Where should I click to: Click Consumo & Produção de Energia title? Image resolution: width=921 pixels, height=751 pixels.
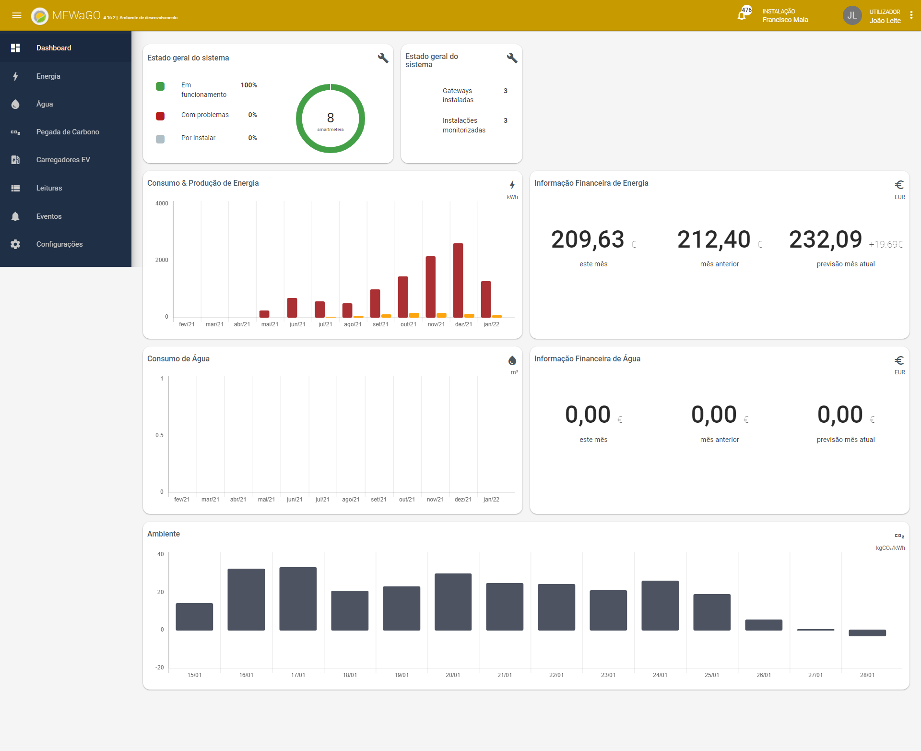(x=203, y=183)
